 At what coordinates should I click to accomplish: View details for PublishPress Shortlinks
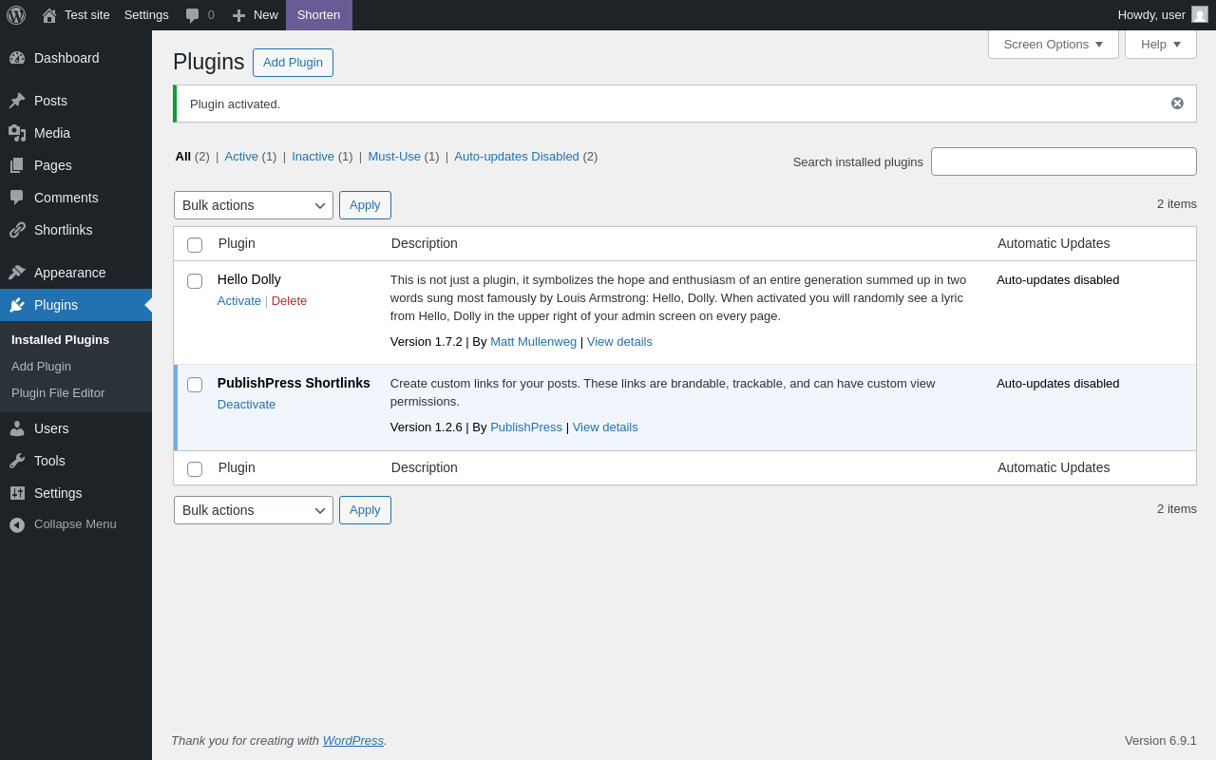(605, 427)
